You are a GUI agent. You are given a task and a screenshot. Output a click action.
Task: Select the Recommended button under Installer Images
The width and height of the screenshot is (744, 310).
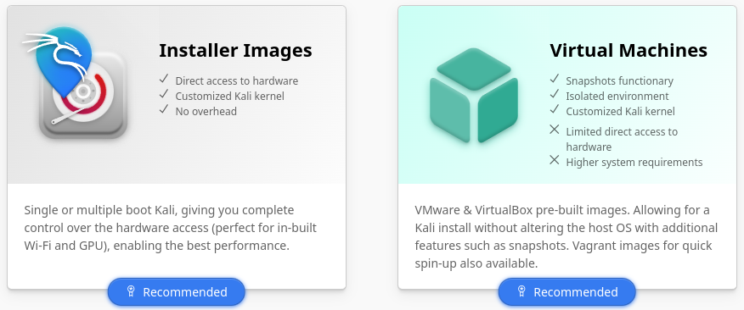point(177,292)
